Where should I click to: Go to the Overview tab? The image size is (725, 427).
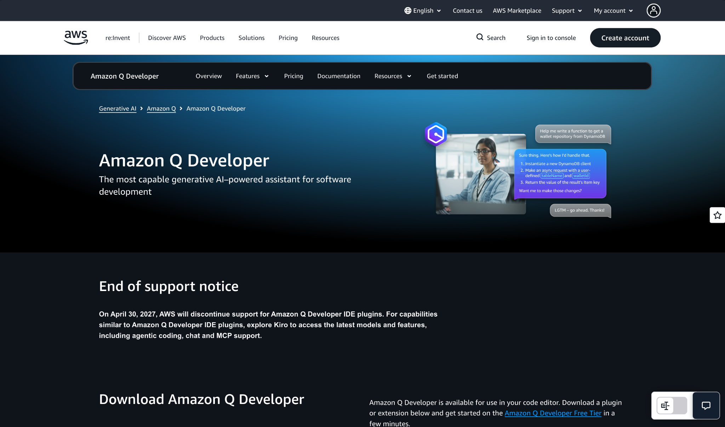pyautogui.click(x=209, y=76)
